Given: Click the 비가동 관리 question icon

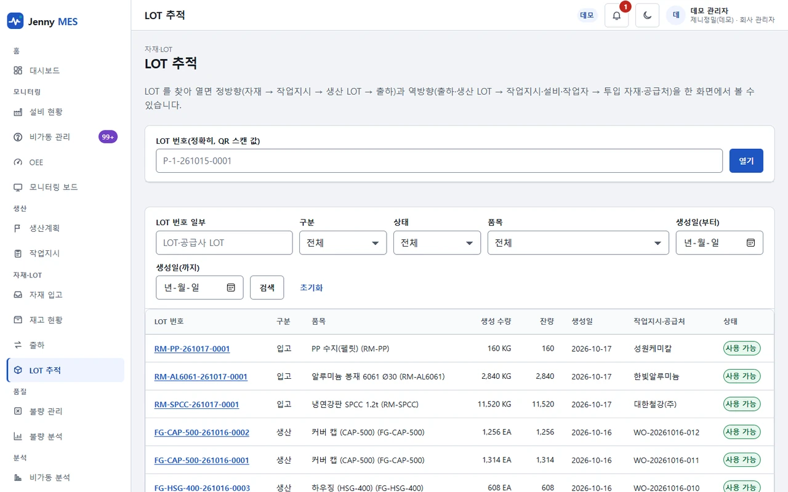Looking at the screenshot, I should 18,137.
